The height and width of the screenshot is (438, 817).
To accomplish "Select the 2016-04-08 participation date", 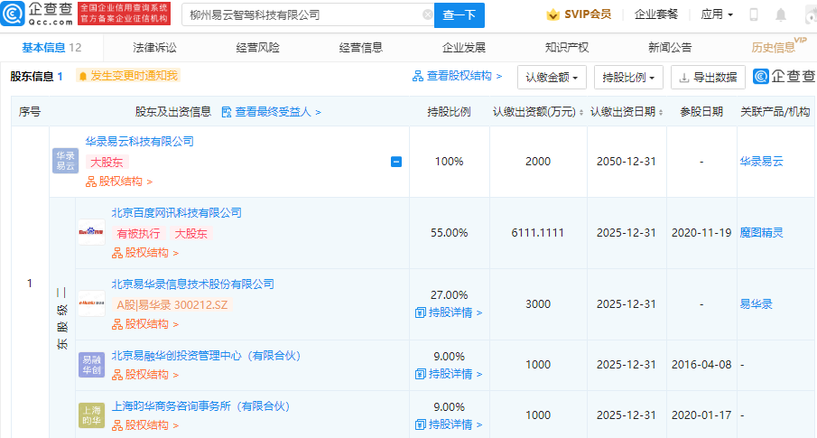I will pos(701,365).
